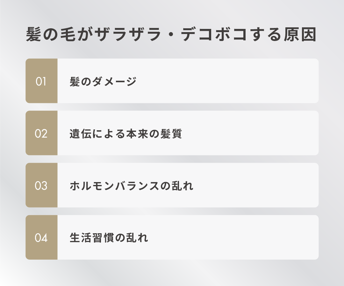The width and height of the screenshot is (344, 286).
Task: Tap the 04 number badge
Action: 41,237
